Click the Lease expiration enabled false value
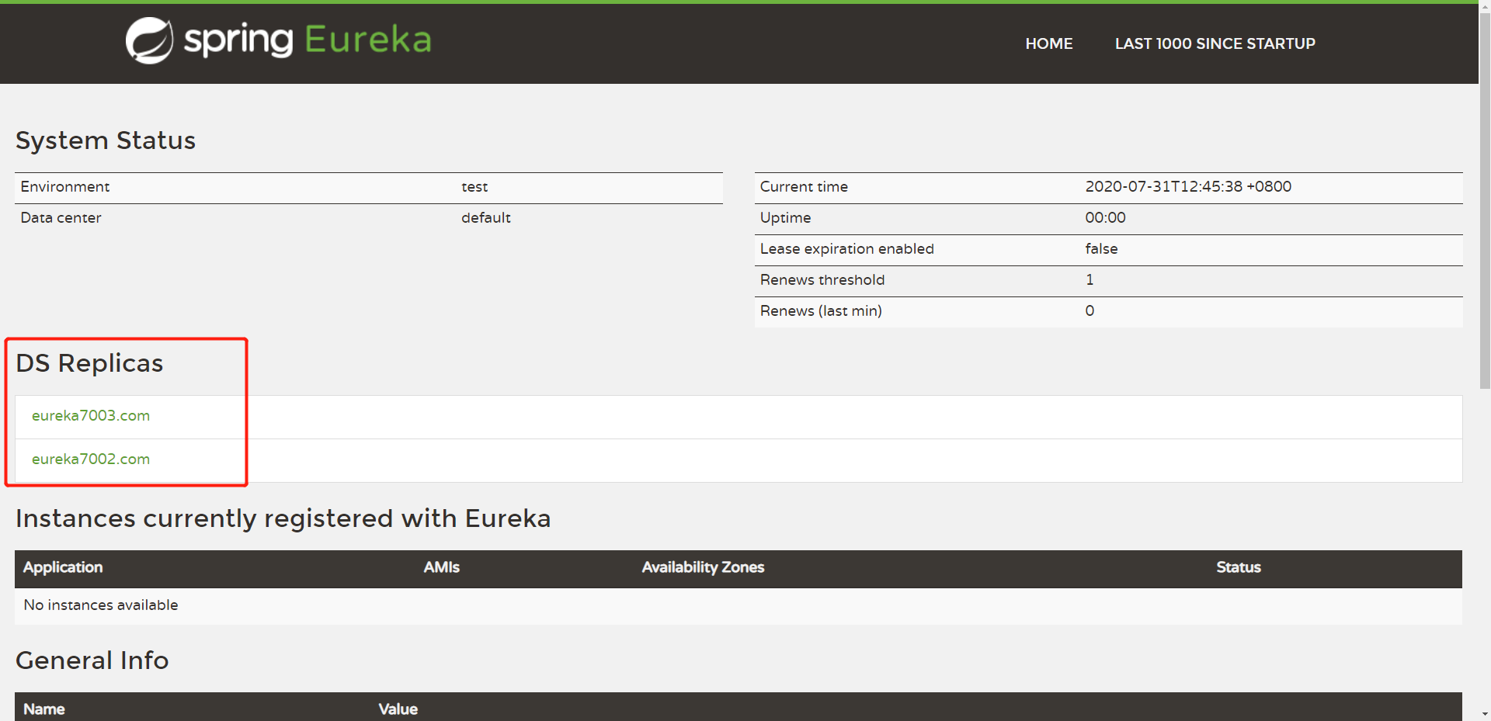1491x721 pixels. 1101,249
